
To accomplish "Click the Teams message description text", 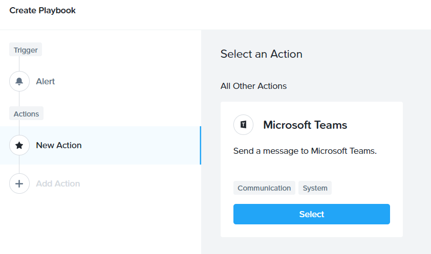I will coord(305,151).
